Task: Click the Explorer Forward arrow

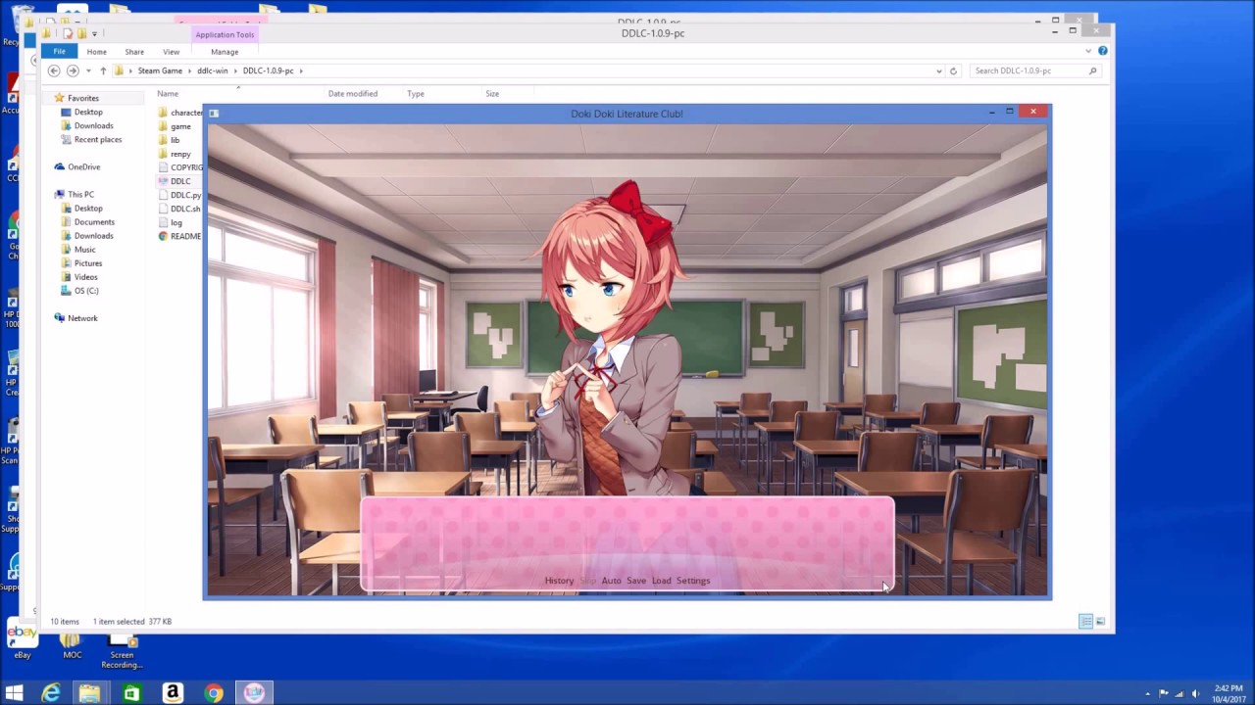Action: coord(73,70)
